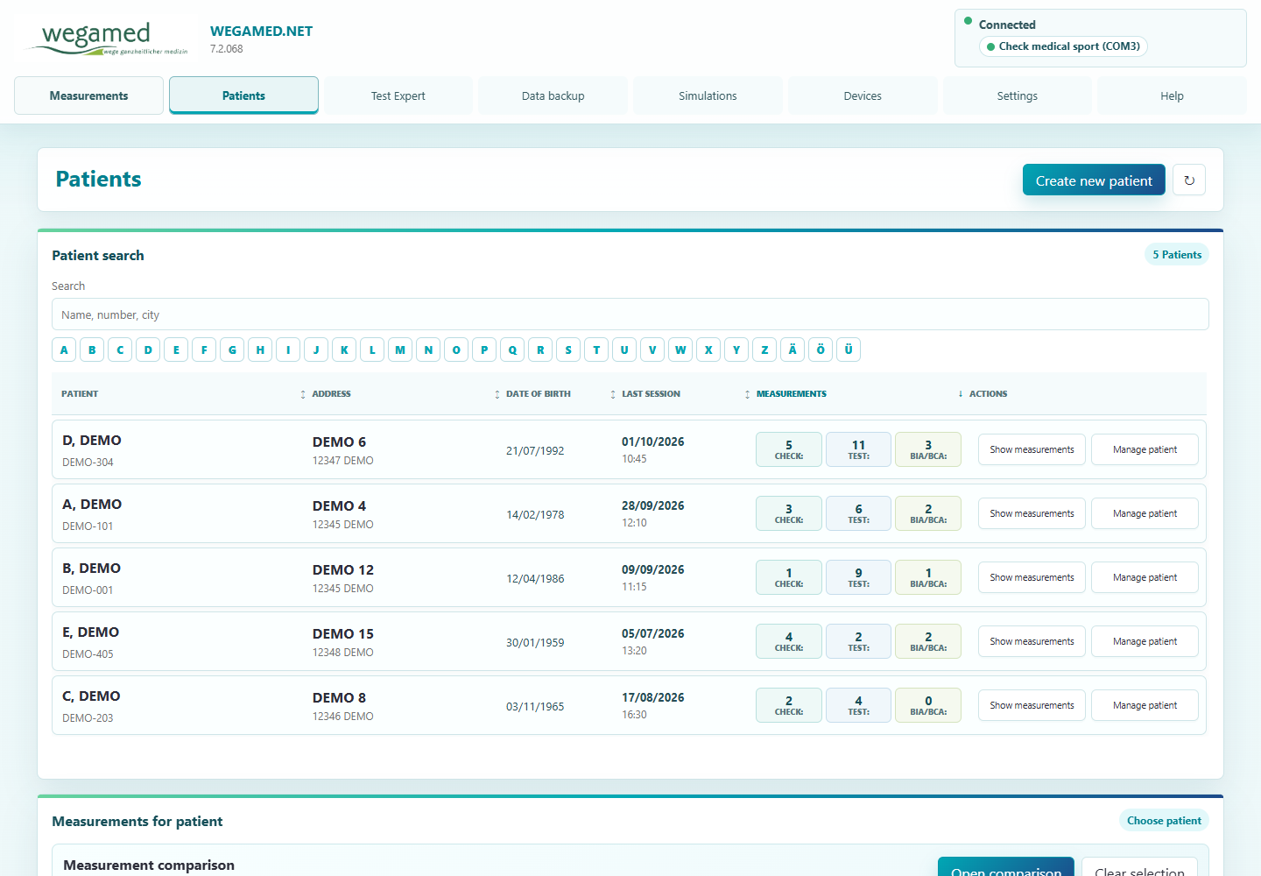
Task: Click the 9 TEST badge for B, DEMO
Action: click(x=858, y=577)
